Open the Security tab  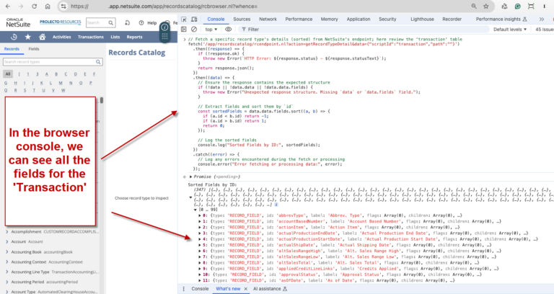pos(387,19)
